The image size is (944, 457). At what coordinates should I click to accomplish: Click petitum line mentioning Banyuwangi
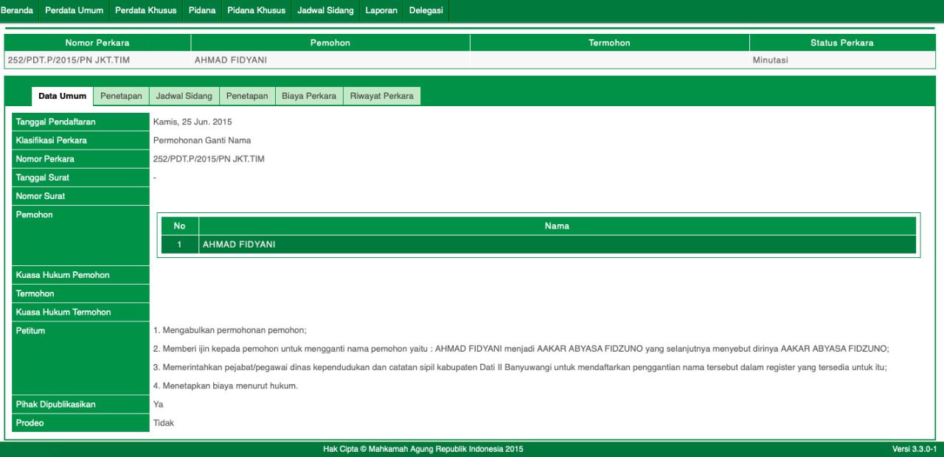click(x=520, y=367)
